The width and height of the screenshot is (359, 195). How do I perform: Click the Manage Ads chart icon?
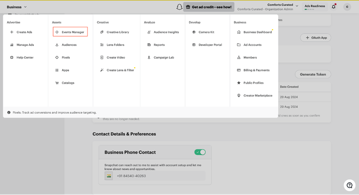point(12,45)
